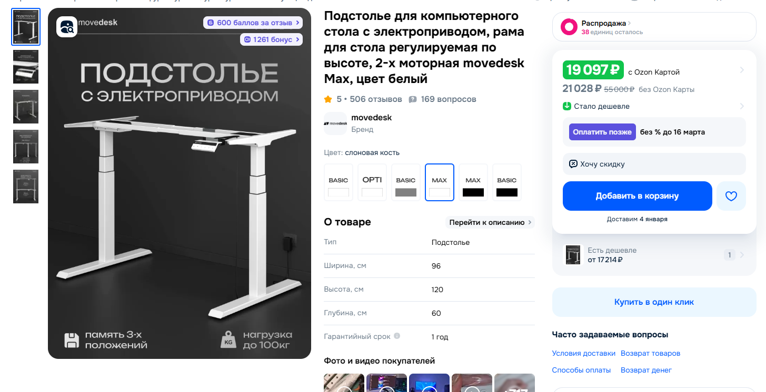Image resolution: width=766 pixels, height=392 pixels.
Task: Click the pink Sale circle icon
Action: (x=569, y=27)
